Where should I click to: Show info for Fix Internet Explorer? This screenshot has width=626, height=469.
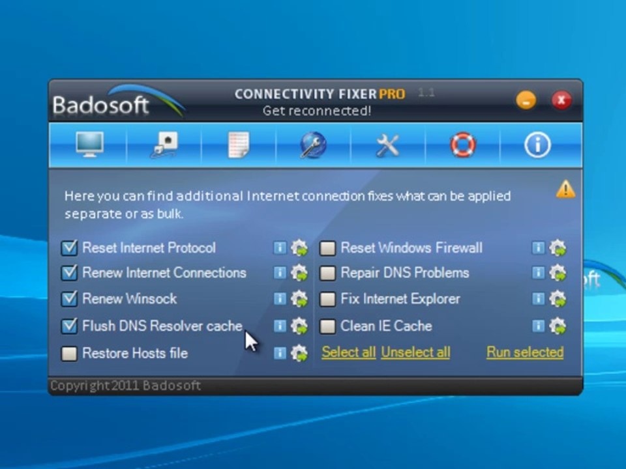point(538,299)
